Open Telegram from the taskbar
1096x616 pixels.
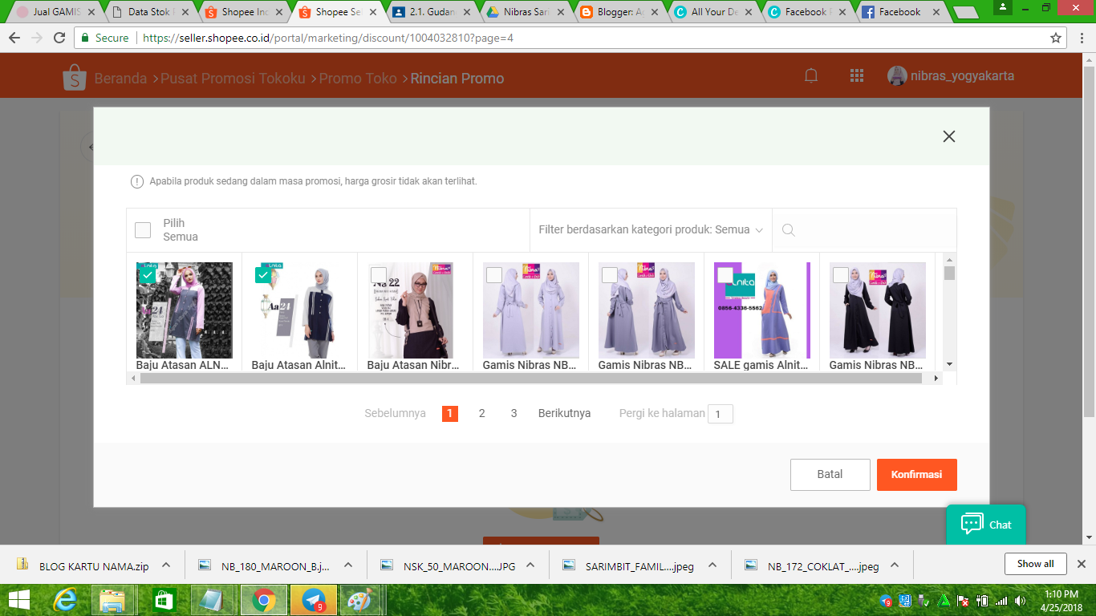pos(312,599)
